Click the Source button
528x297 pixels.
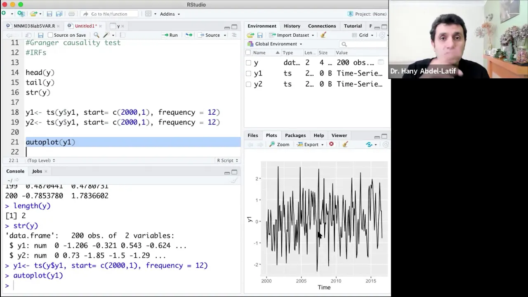[x=209, y=35]
